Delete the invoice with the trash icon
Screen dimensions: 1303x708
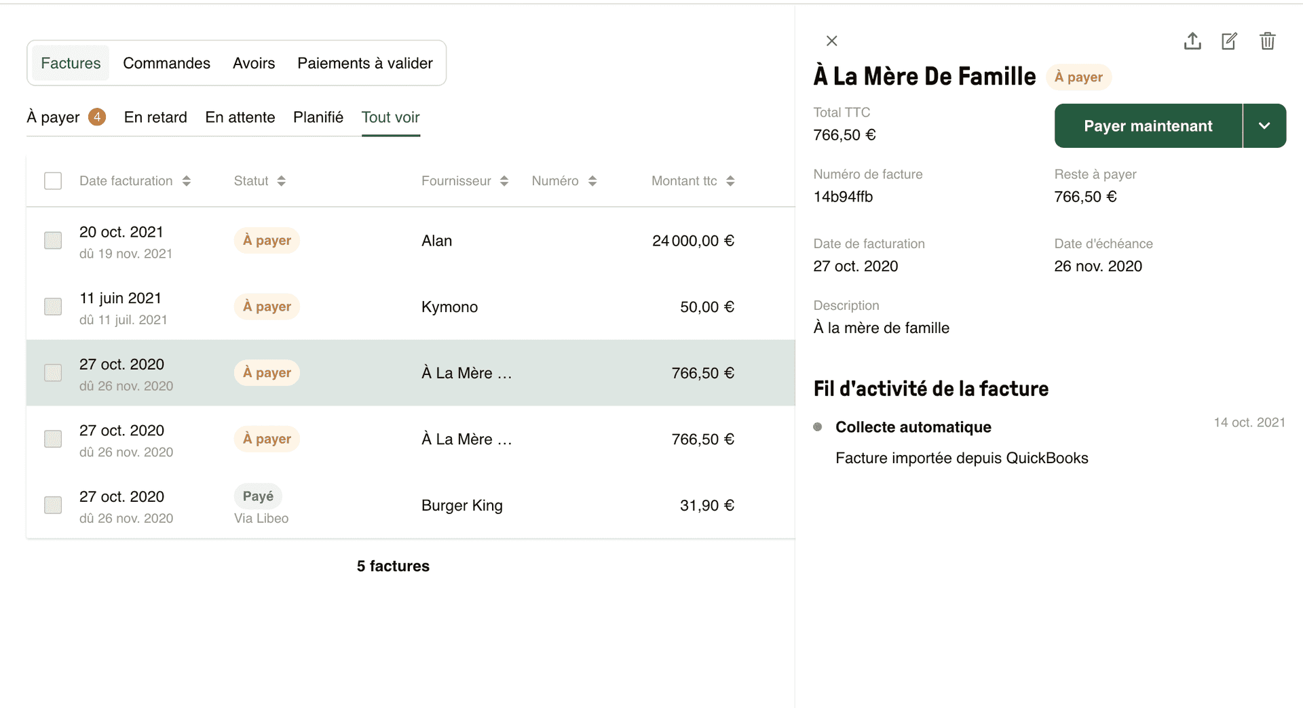tap(1267, 41)
